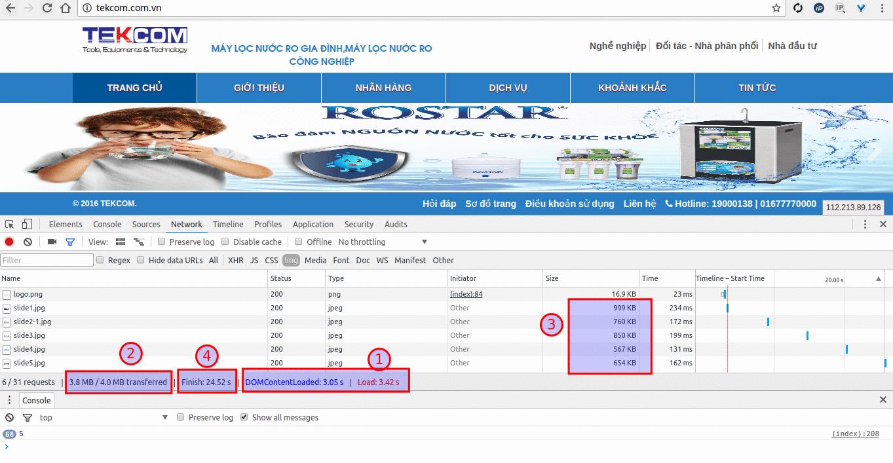This screenshot has width=893, height=463.
Task: Reload the tekcom.com.vn page
Action: [x=47, y=9]
